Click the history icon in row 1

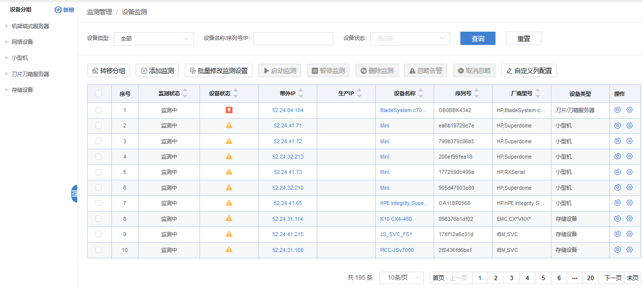(x=617, y=110)
